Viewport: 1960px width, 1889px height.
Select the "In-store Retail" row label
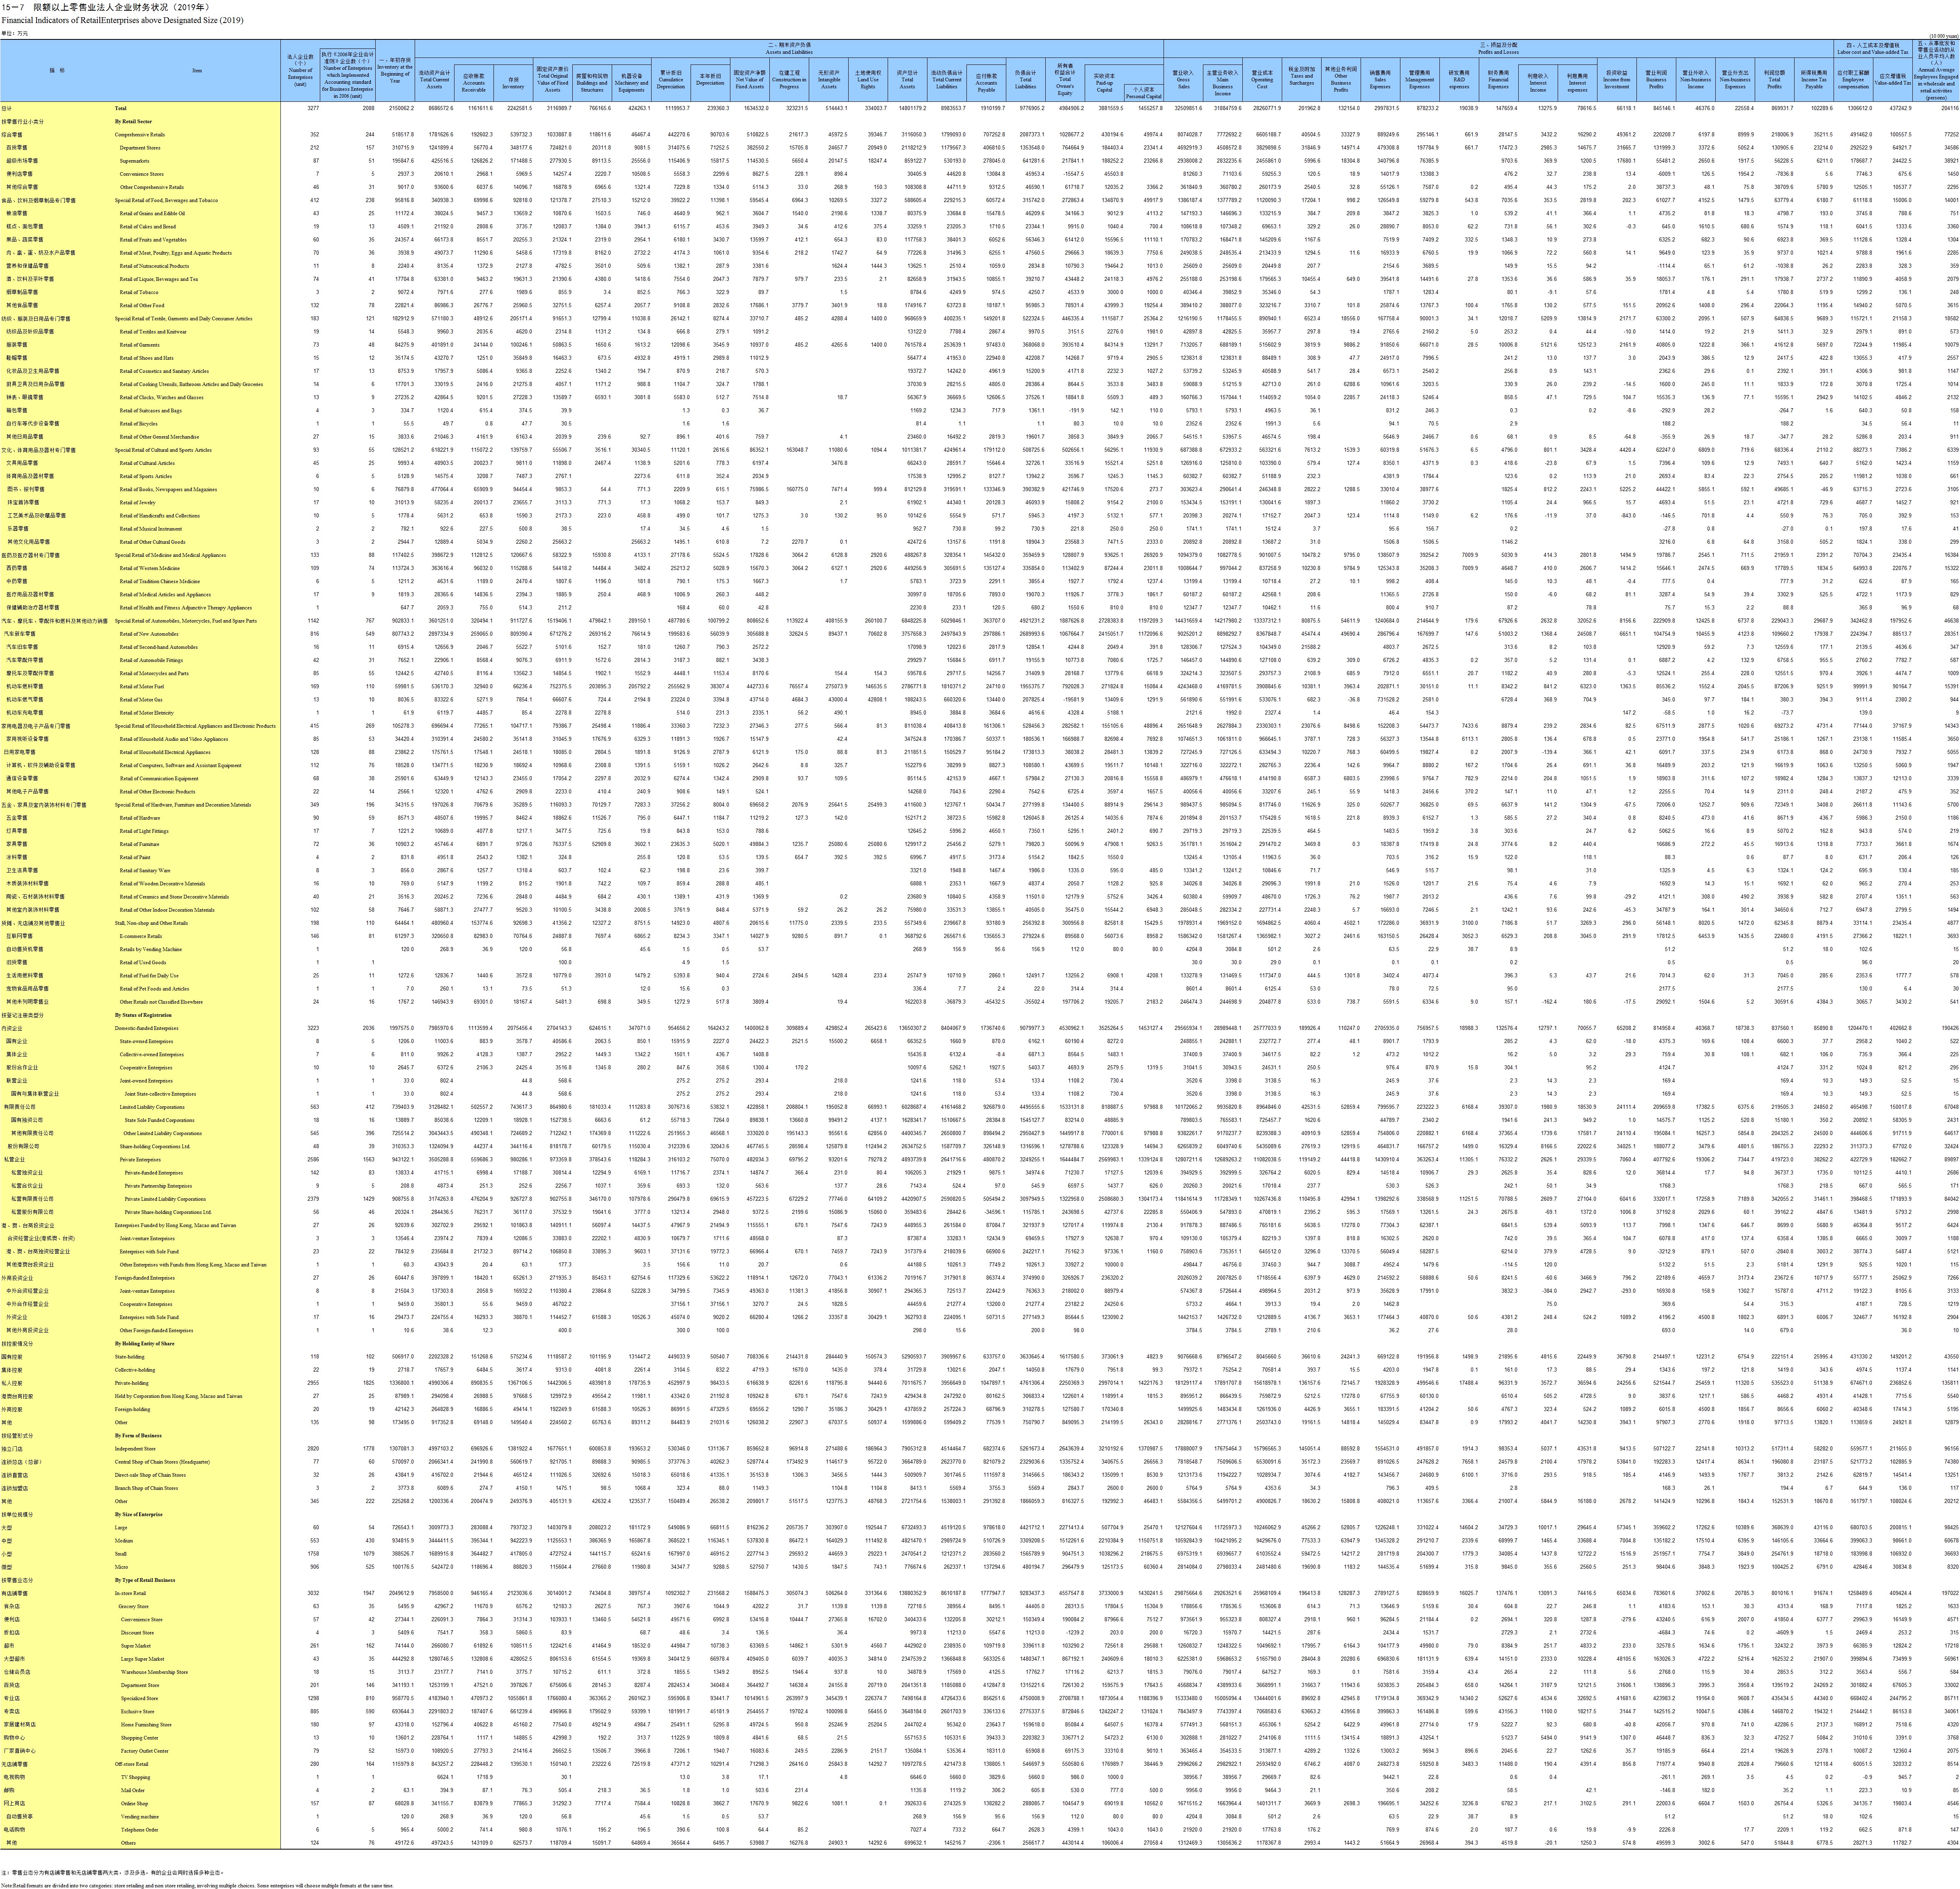130,1593
